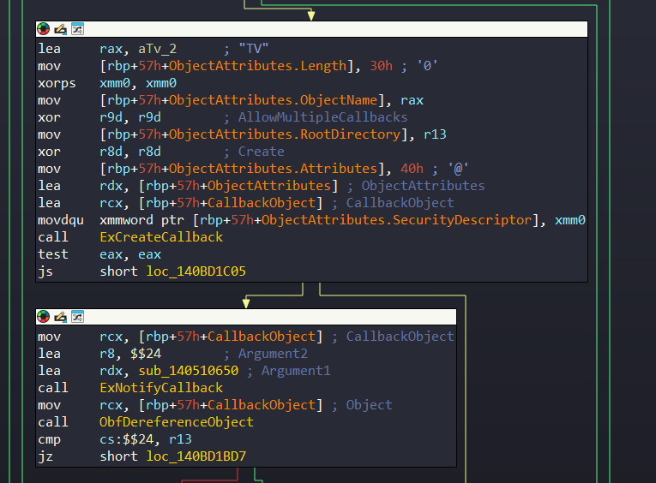Select ObjectAttributes.Attributes operand
Viewport: 656px width, 483px height.
pos(274,169)
